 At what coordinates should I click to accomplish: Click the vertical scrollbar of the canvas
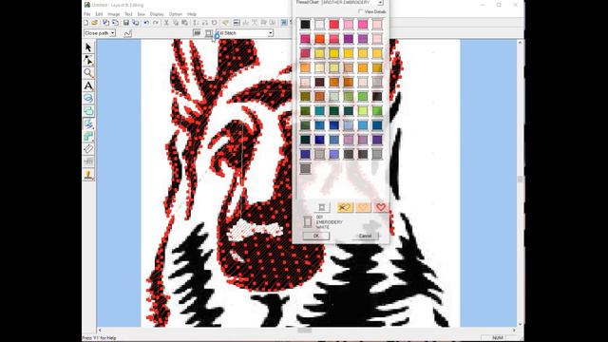tap(521, 183)
